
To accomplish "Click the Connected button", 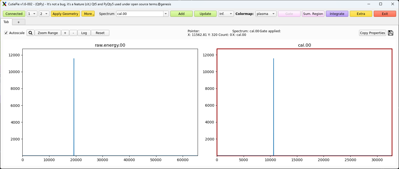I will 14,14.
